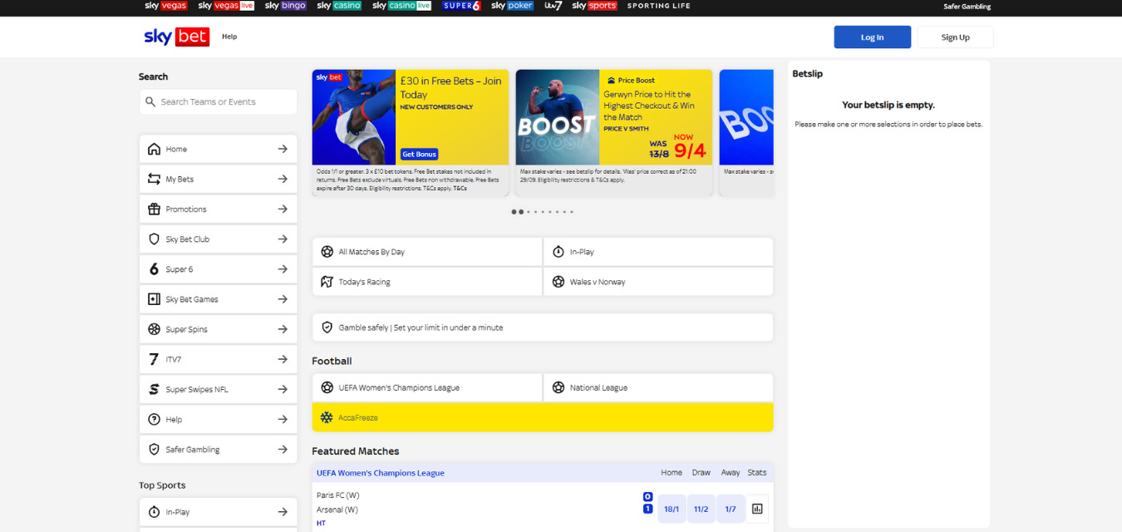Screen dimensions: 1122x532
Task: Open the In-Play quick link tile
Action: 658,252
